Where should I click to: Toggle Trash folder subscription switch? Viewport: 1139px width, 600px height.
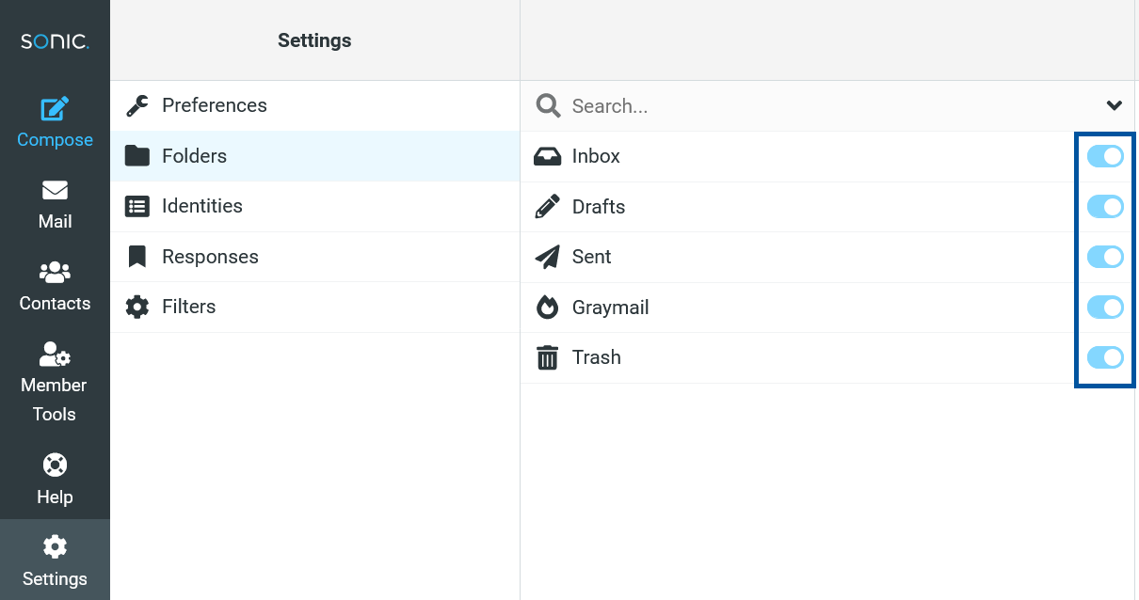(1105, 357)
